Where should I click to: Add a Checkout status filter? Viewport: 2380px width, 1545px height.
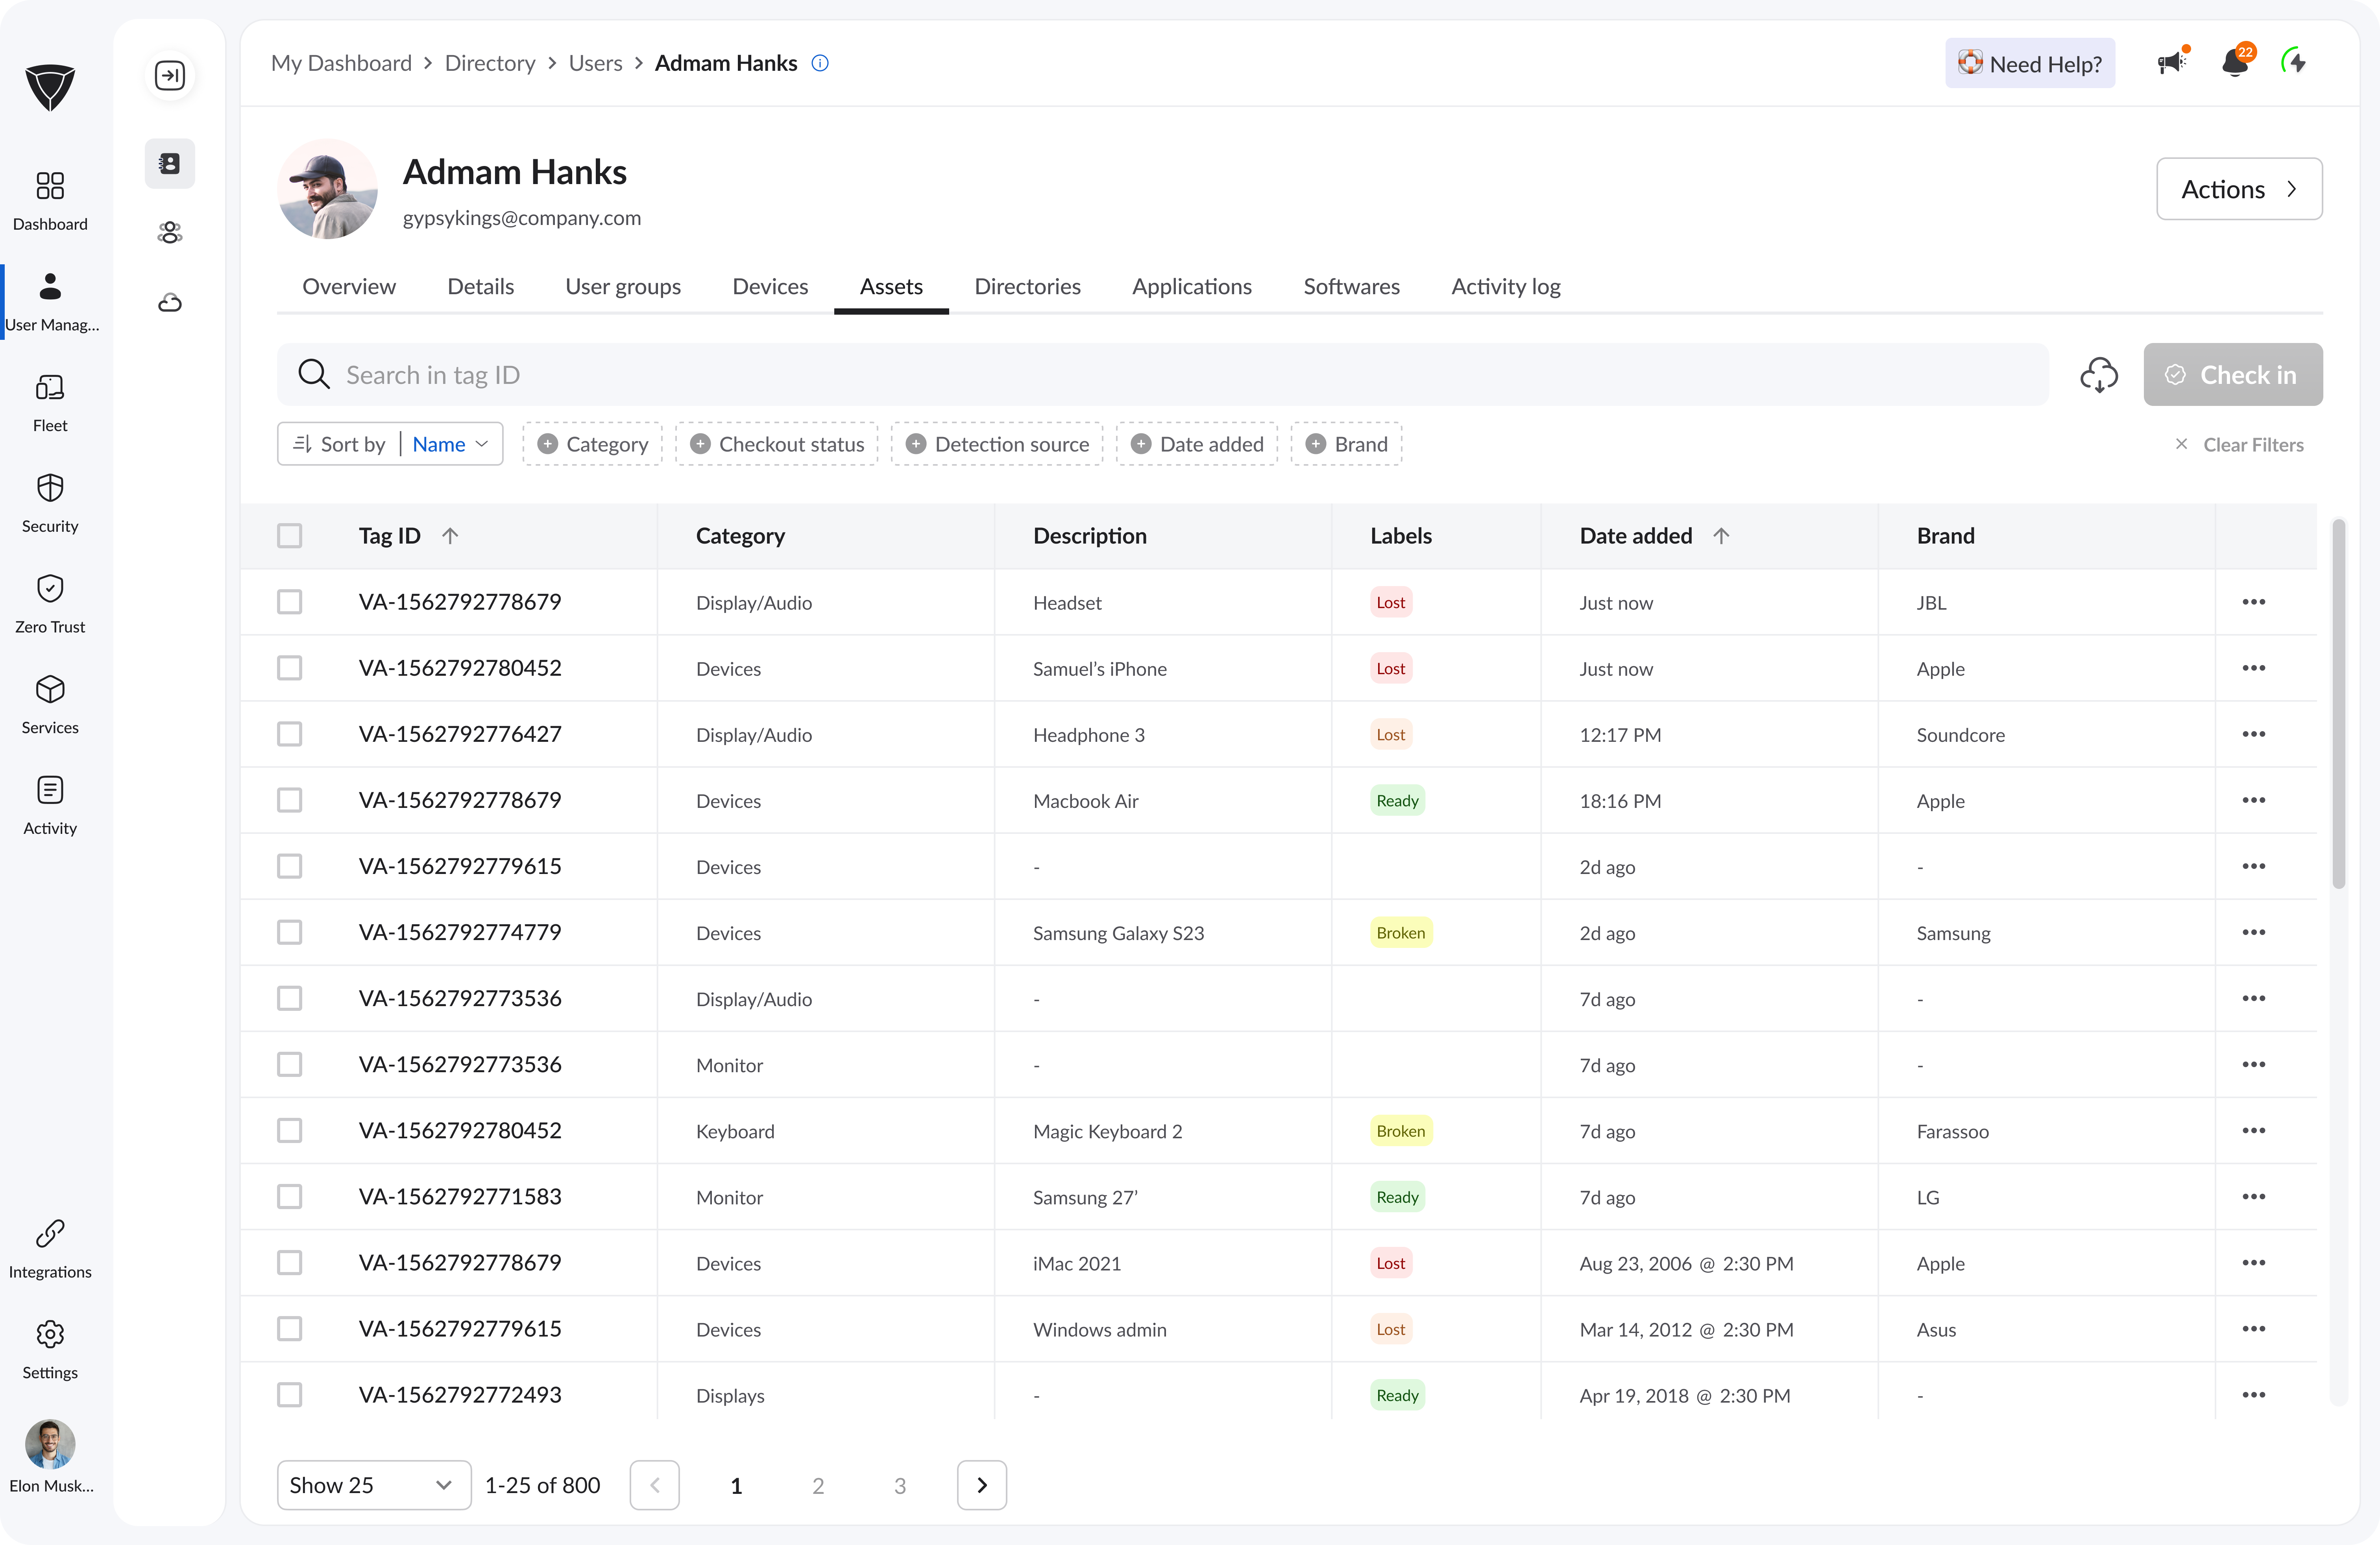pos(777,444)
